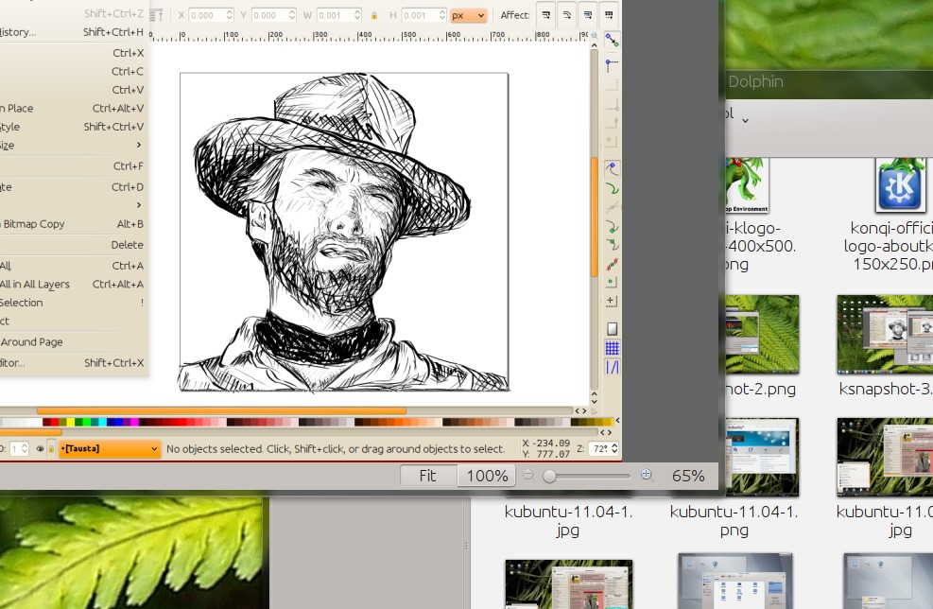Choose Bitmap Copy menu entry
The width and height of the screenshot is (933, 609).
(x=72, y=224)
